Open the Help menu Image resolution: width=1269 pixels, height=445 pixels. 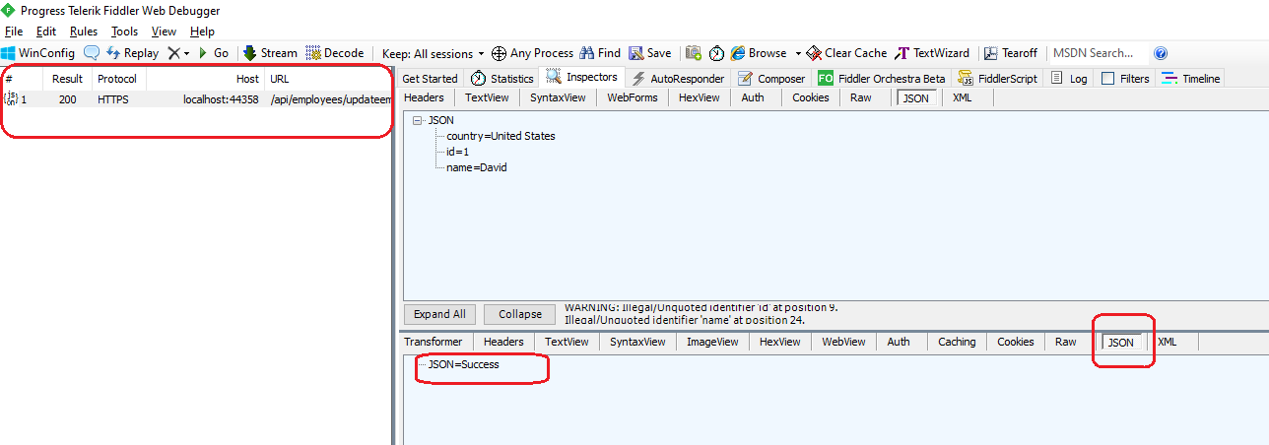point(202,32)
